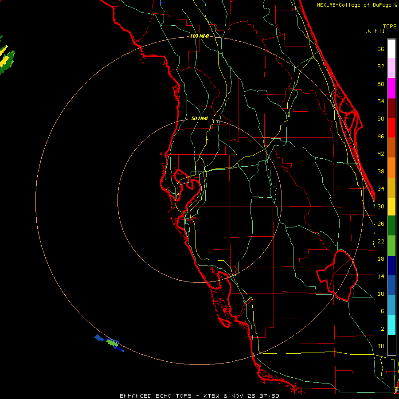Image resolution: width=399 pixels, height=399 pixels.
Task: Click the '62' legend value
Action: point(381,66)
